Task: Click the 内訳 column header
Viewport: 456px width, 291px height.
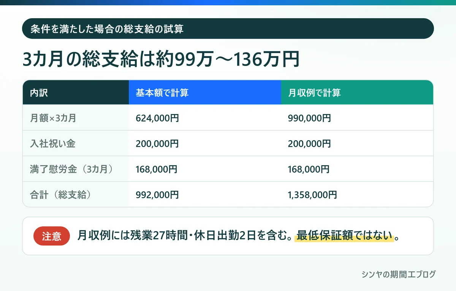Action: click(x=76, y=92)
